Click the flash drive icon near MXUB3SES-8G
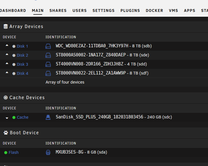The height and width of the screenshot is (166, 208). 48,152
